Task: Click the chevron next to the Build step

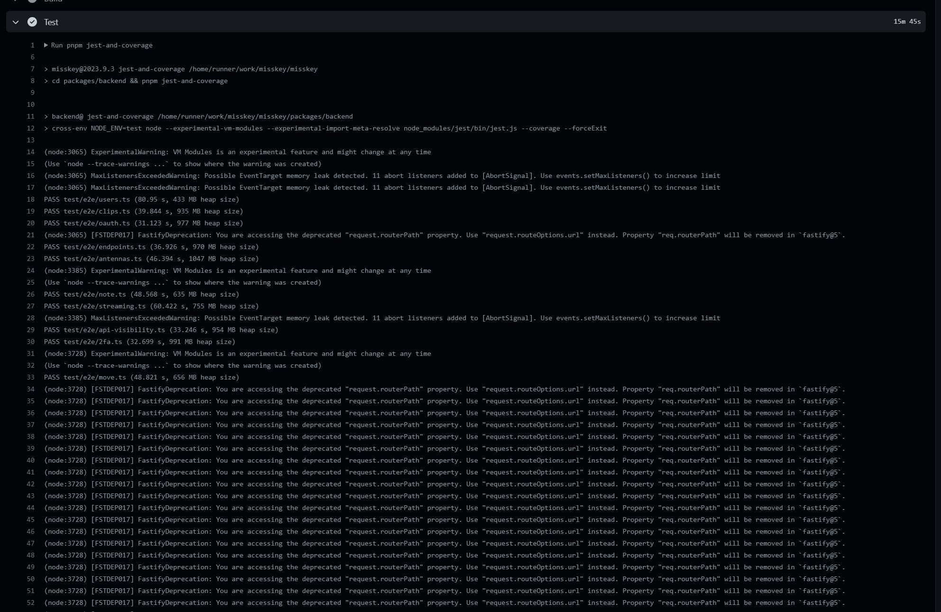Action: point(16,1)
